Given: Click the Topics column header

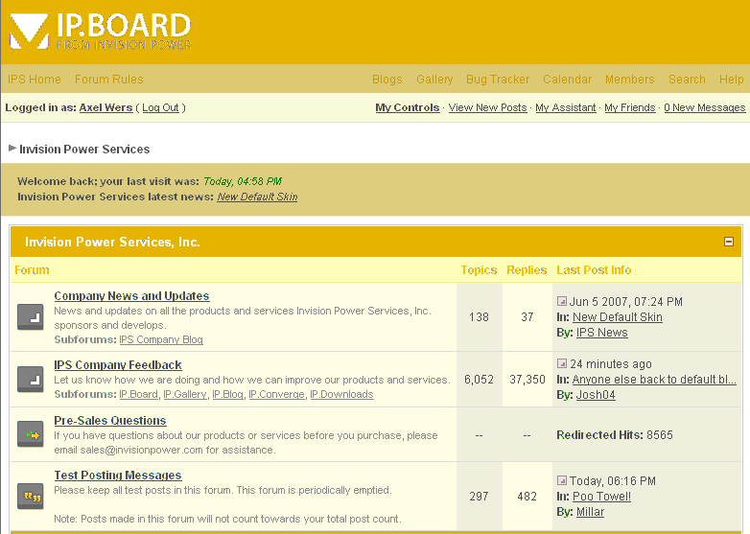Looking at the screenshot, I should coord(479,270).
